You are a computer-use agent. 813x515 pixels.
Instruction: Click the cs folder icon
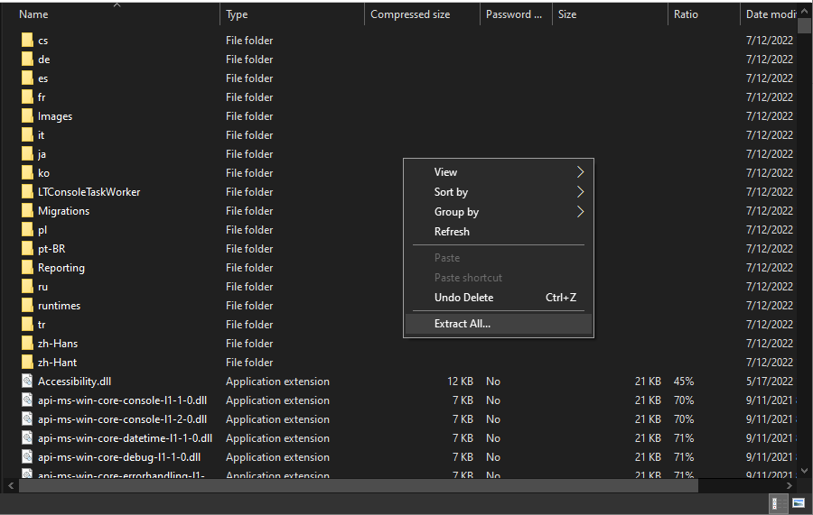(x=27, y=41)
